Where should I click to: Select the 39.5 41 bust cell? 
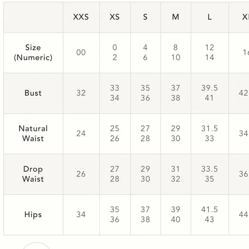(x=210, y=93)
